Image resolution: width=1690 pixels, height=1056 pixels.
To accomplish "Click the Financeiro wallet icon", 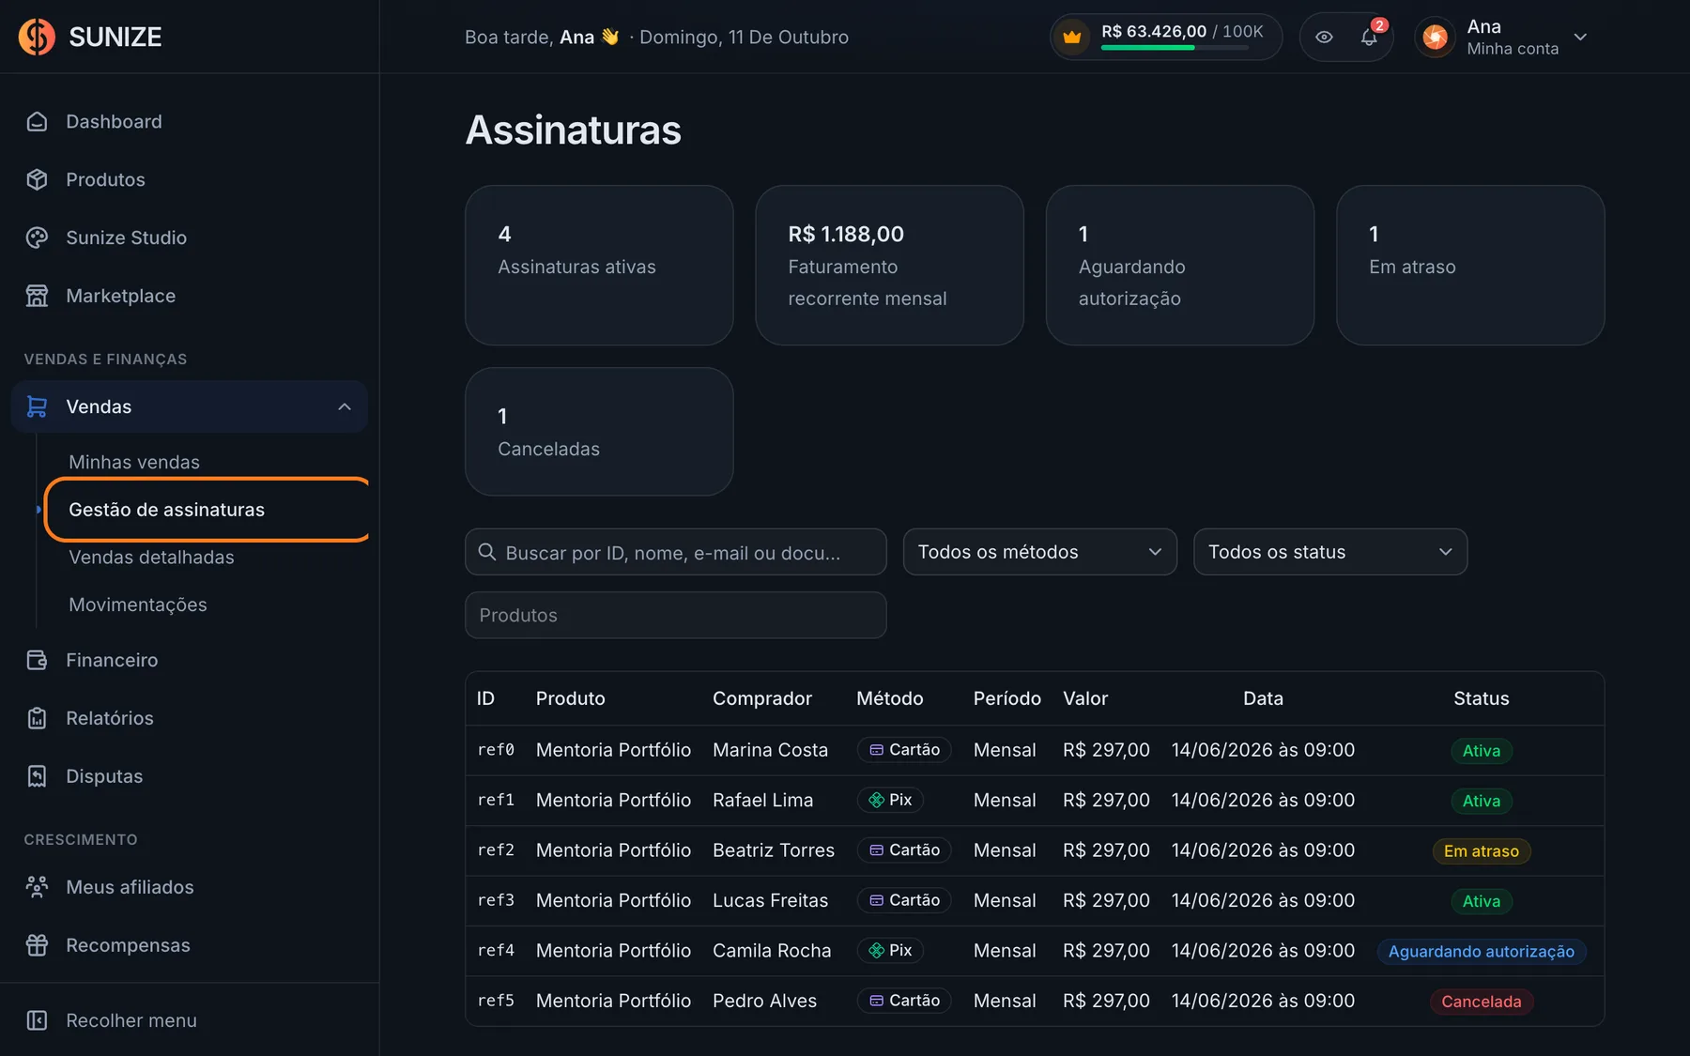I will 37,660.
